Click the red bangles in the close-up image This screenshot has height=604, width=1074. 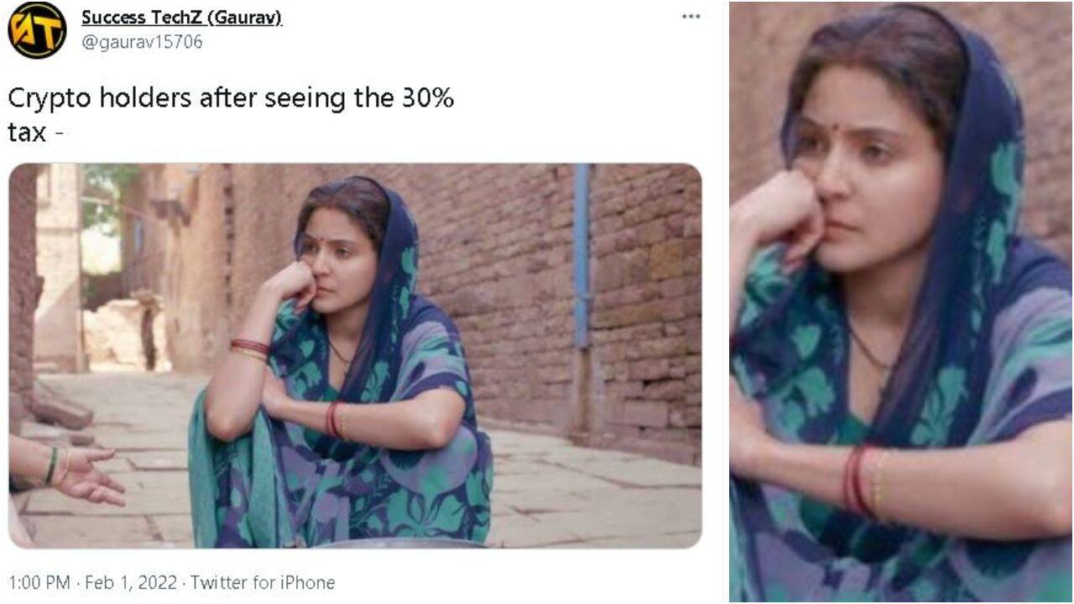point(856,479)
